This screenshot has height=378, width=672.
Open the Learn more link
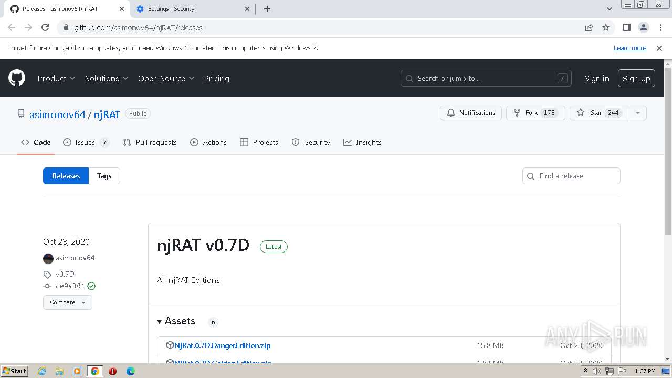(630, 48)
